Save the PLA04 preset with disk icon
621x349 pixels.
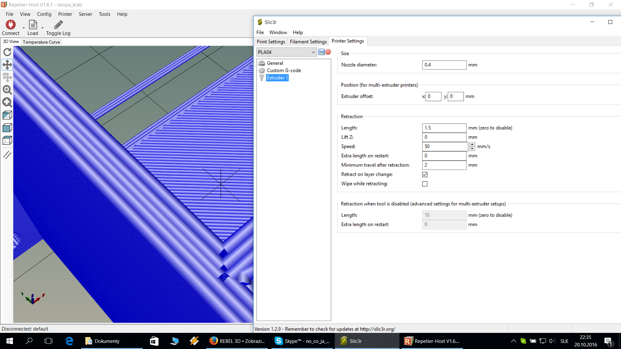[321, 52]
